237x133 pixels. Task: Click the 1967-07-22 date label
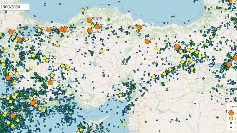click(x=54, y=27)
